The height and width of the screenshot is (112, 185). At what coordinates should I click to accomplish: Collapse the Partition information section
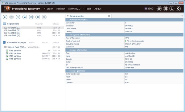pyautogui.click(x=67, y=20)
